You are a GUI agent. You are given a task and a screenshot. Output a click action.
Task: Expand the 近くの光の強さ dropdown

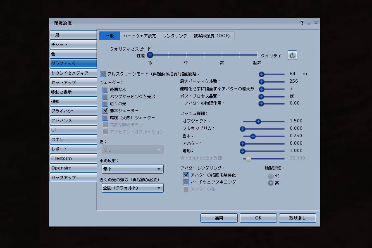click(x=132, y=188)
